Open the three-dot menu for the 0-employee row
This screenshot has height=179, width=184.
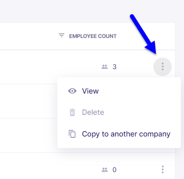click(162, 170)
